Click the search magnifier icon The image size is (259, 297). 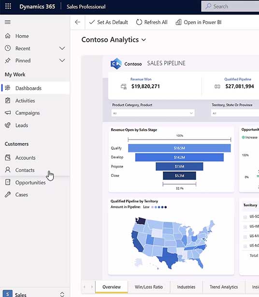pos(208,6)
